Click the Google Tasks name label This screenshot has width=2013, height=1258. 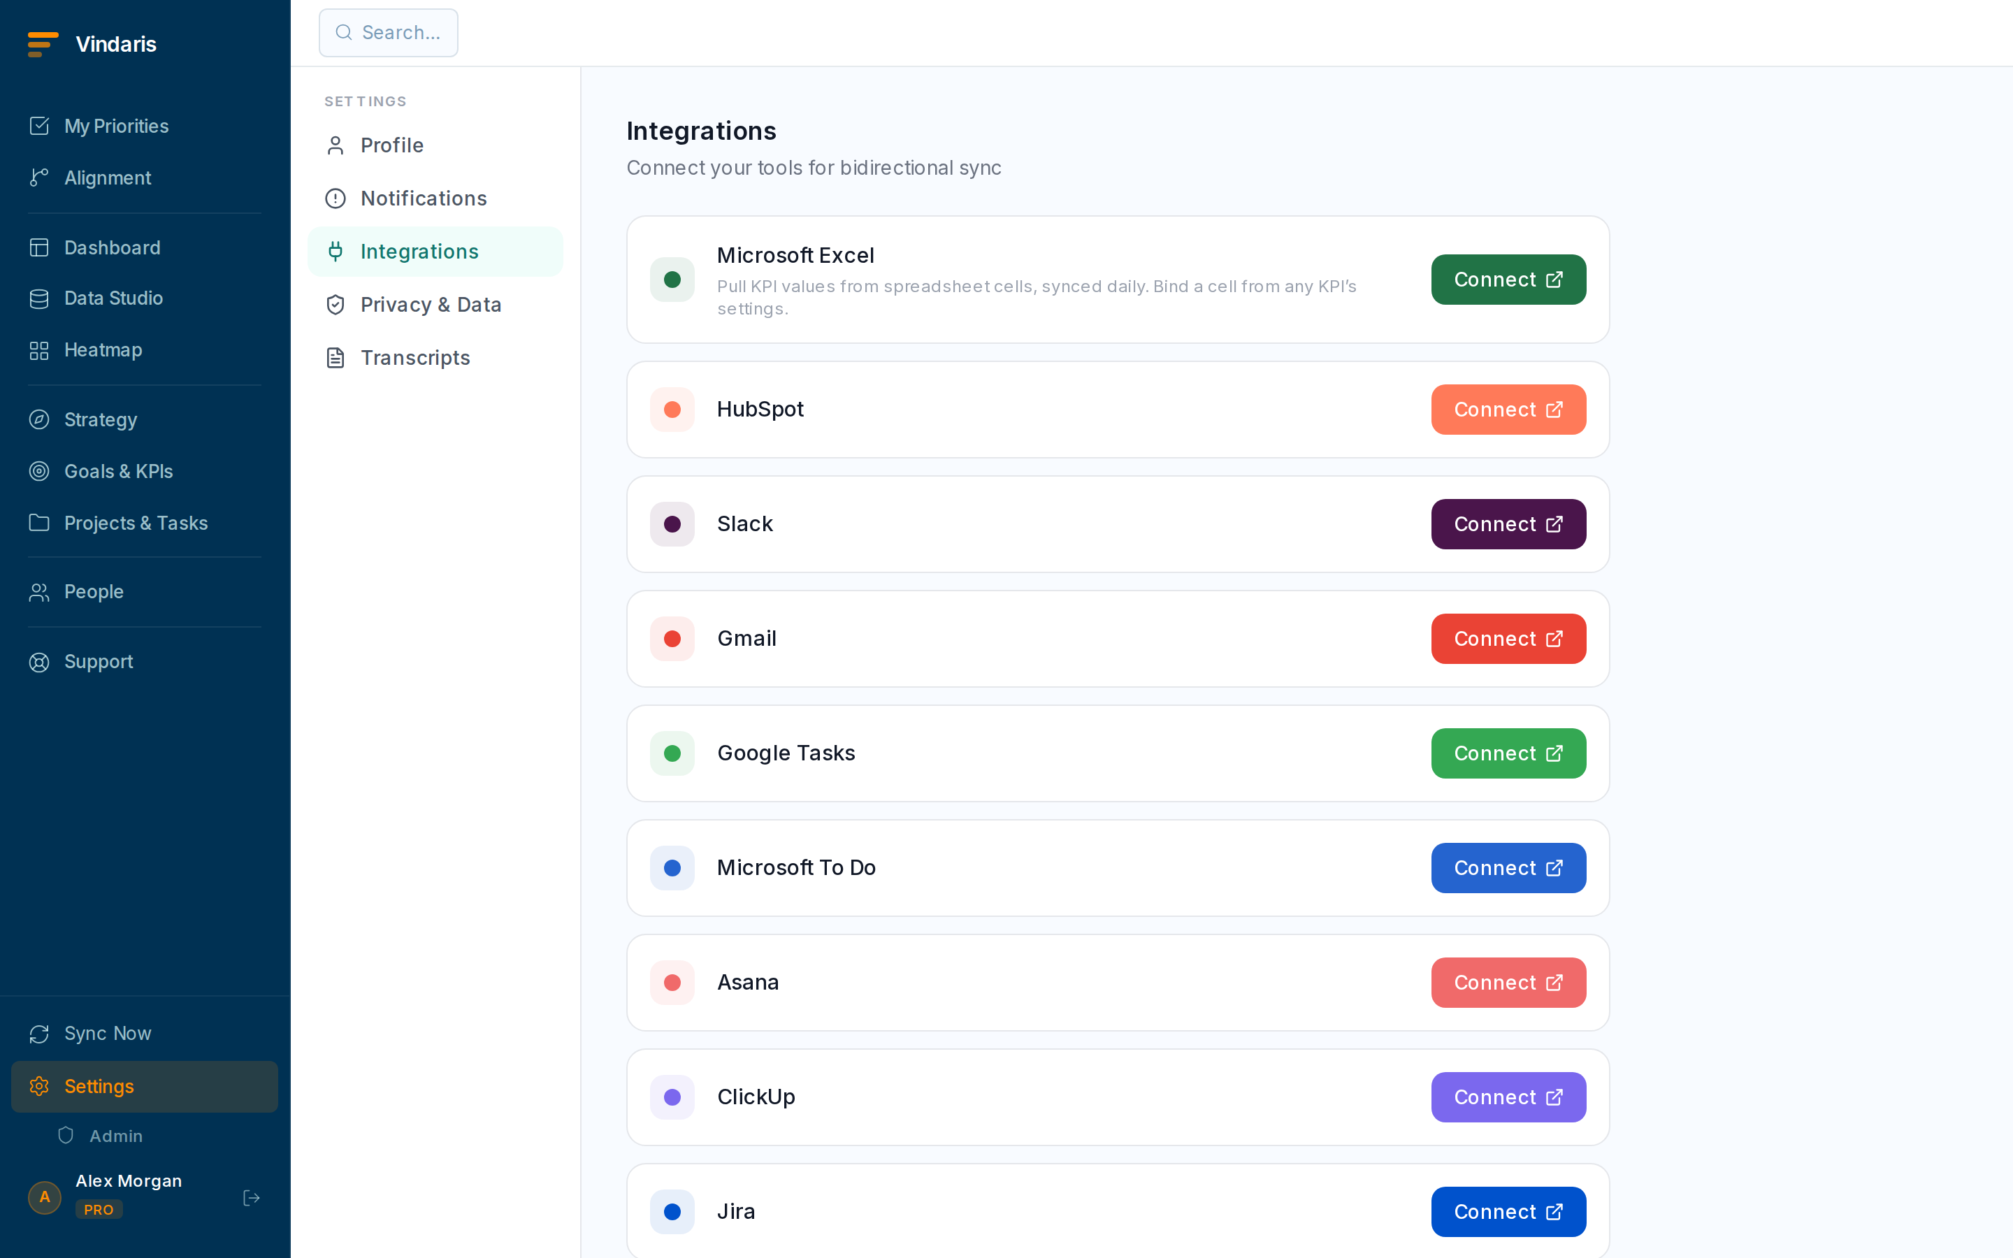click(x=786, y=754)
